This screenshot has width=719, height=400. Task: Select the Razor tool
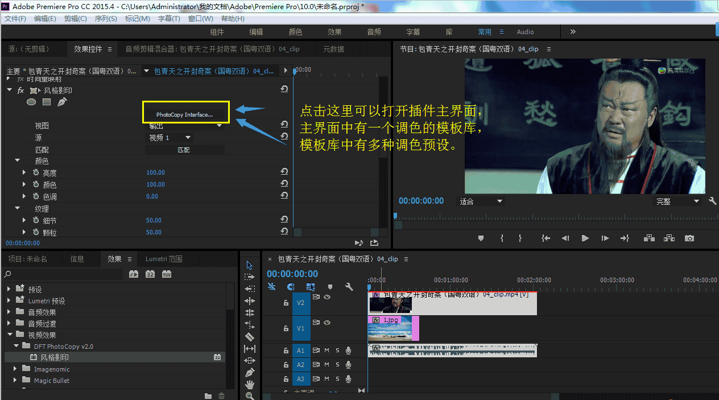tap(250, 336)
